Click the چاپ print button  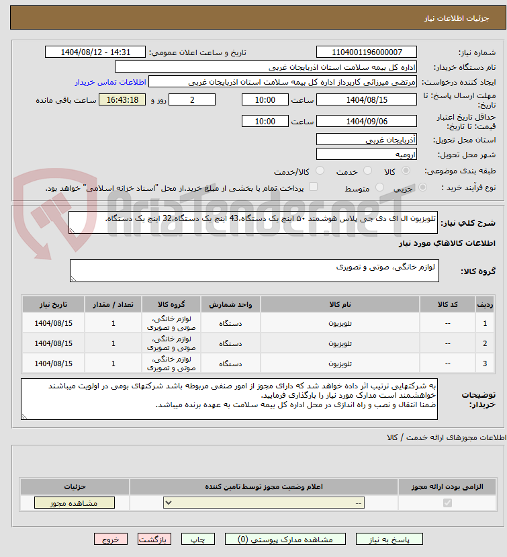pyautogui.click(x=197, y=539)
